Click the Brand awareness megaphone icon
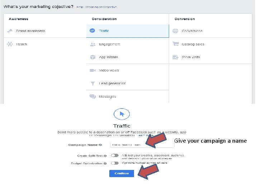 [10, 31]
